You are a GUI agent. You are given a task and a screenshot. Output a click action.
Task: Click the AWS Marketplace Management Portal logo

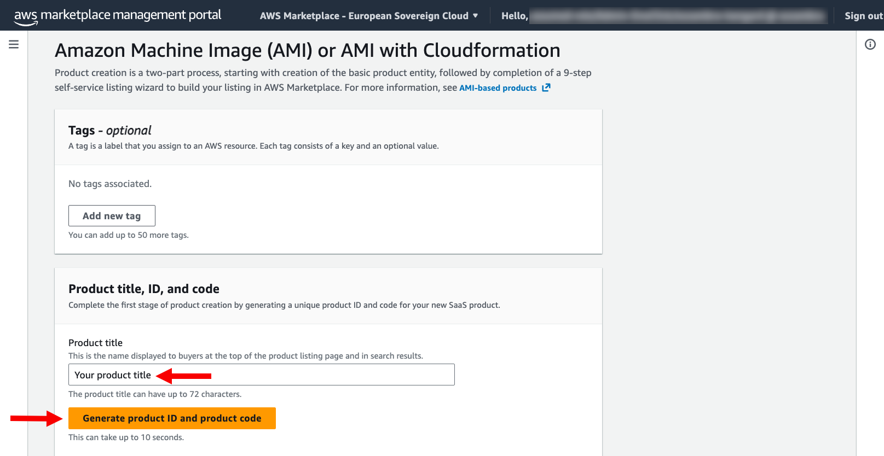118,16
